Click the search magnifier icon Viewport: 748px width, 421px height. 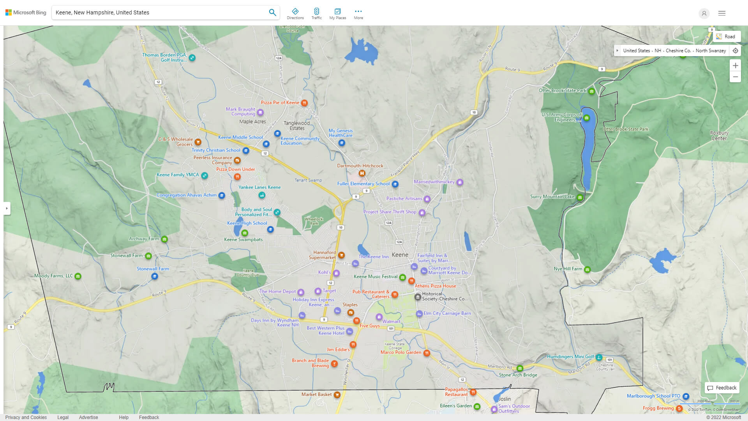pyautogui.click(x=272, y=12)
